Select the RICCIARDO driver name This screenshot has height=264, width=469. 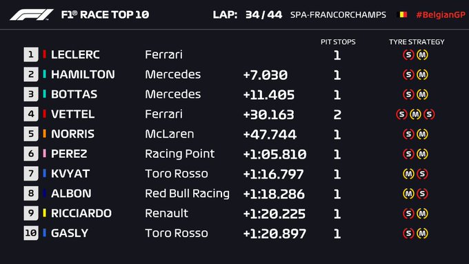[x=81, y=214]
